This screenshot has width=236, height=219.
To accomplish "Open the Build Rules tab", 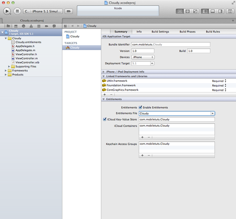I will (x=213, y=31).
